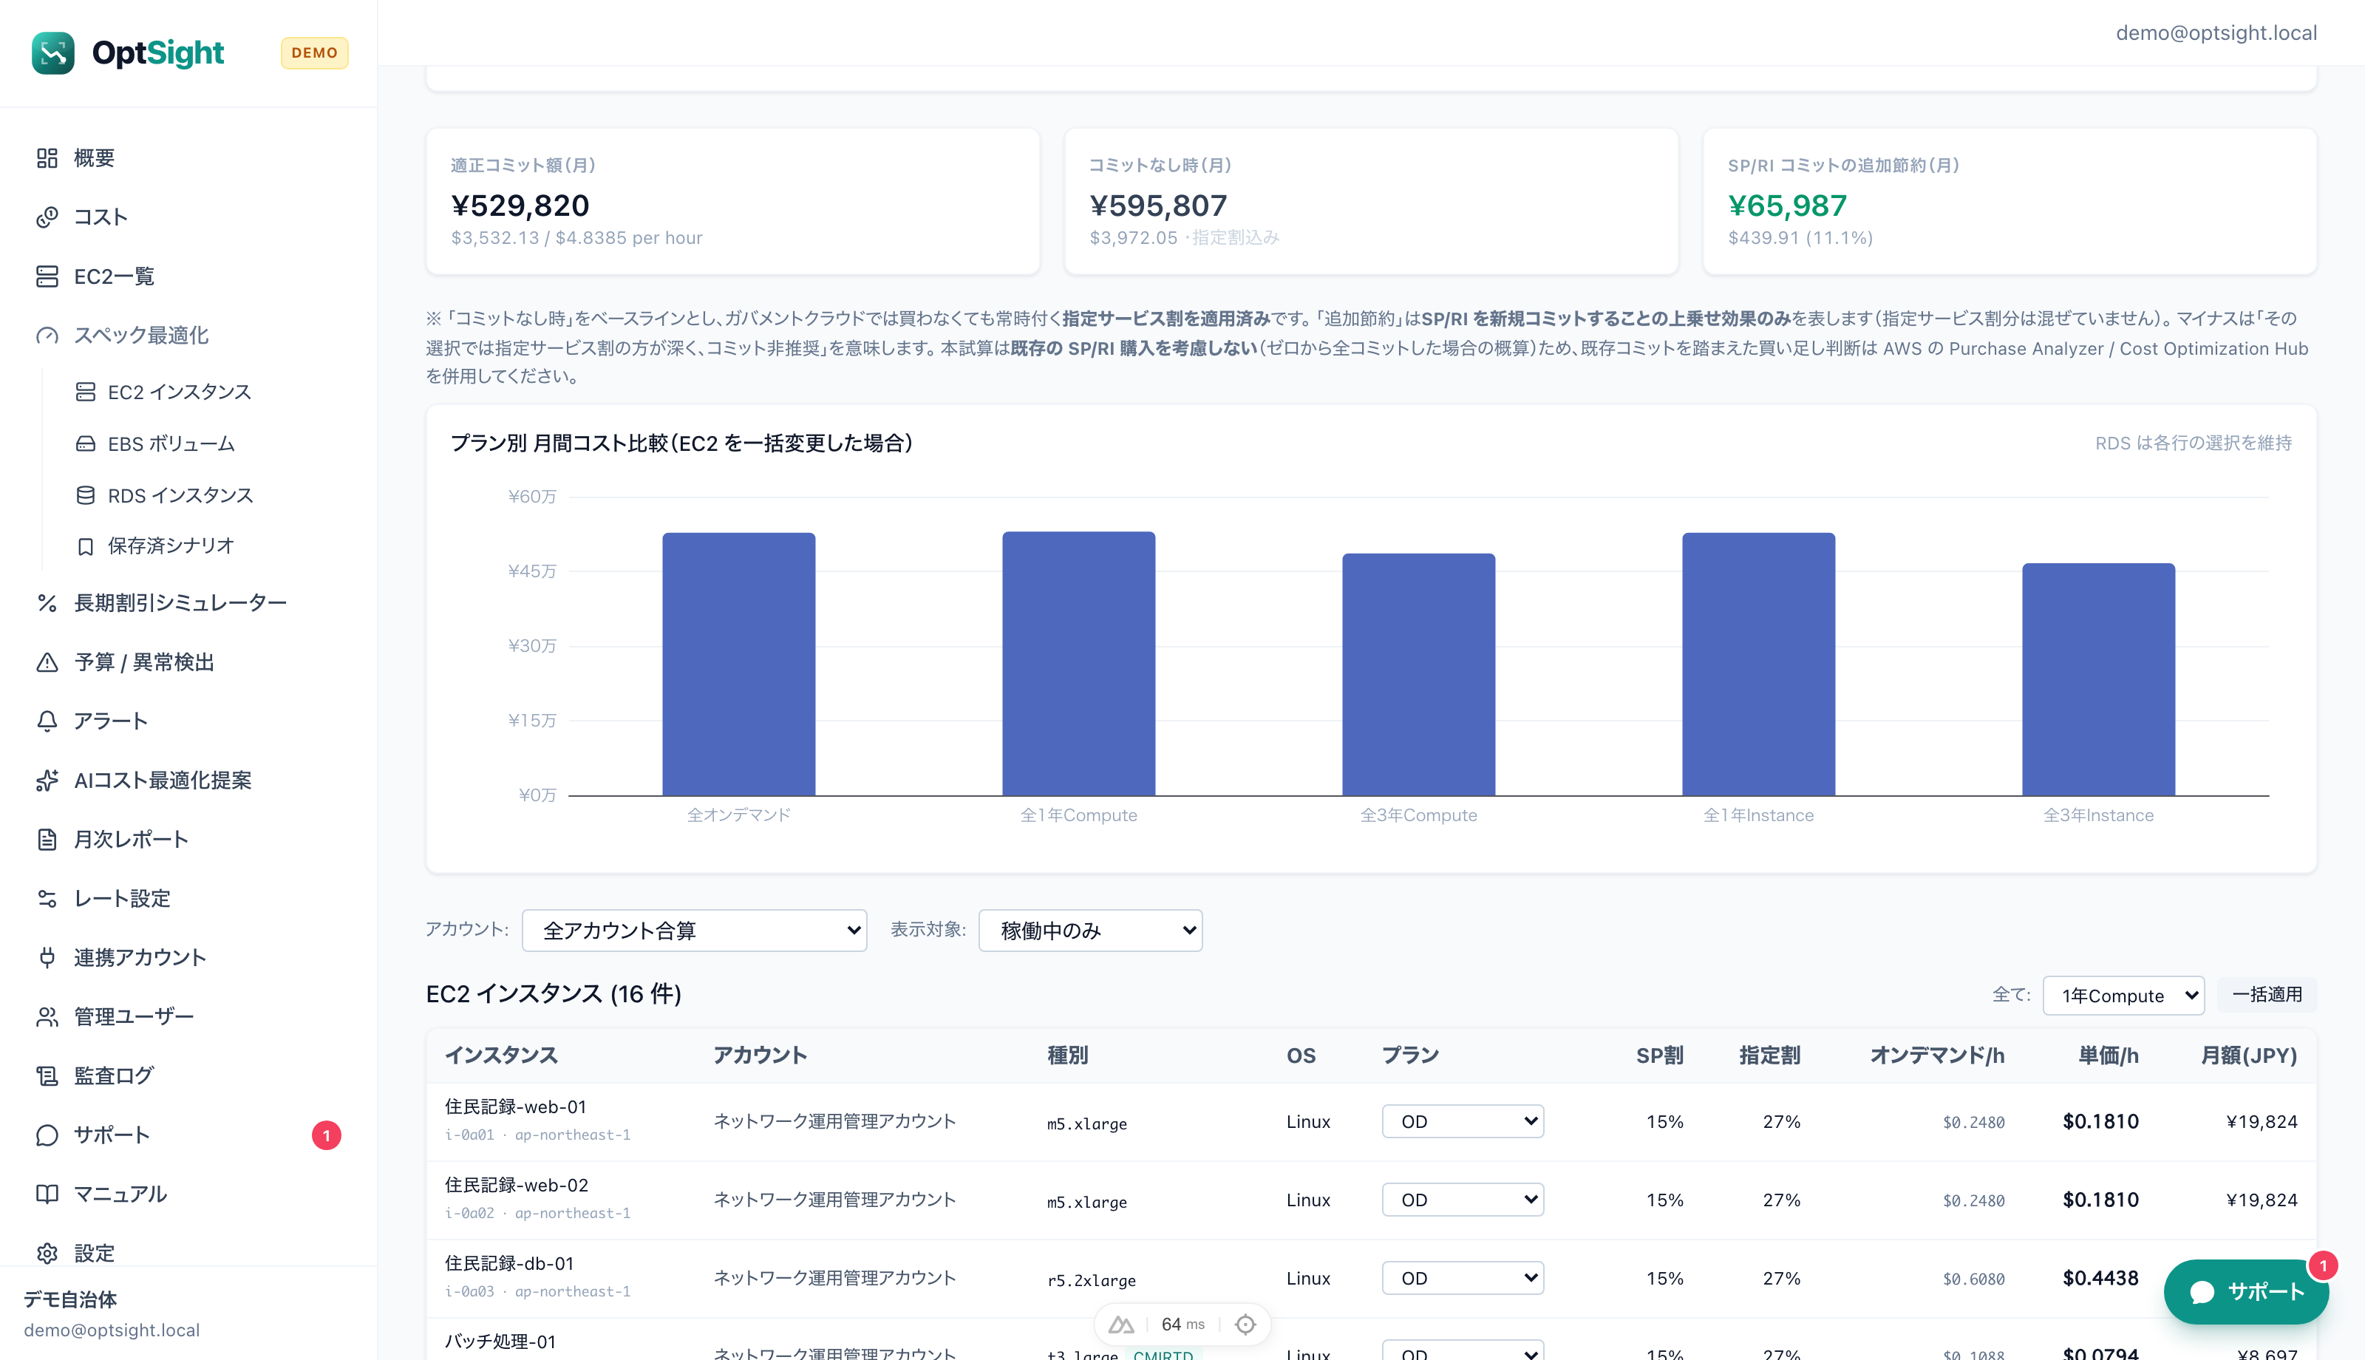Viewport: 2365px width, 1360px height.
Task: Click the bell icon for アラート
Action: [47, 721]
